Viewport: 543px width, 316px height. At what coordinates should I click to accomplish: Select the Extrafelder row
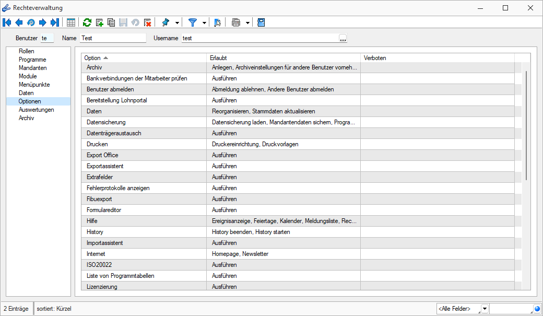point(298,177)
